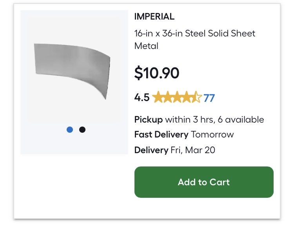Select the bold Pickup label

[148, 120]
